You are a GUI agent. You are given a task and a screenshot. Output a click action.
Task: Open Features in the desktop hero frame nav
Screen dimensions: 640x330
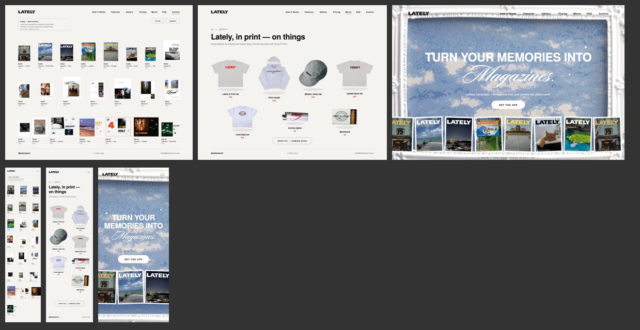[x=529, y=14]
